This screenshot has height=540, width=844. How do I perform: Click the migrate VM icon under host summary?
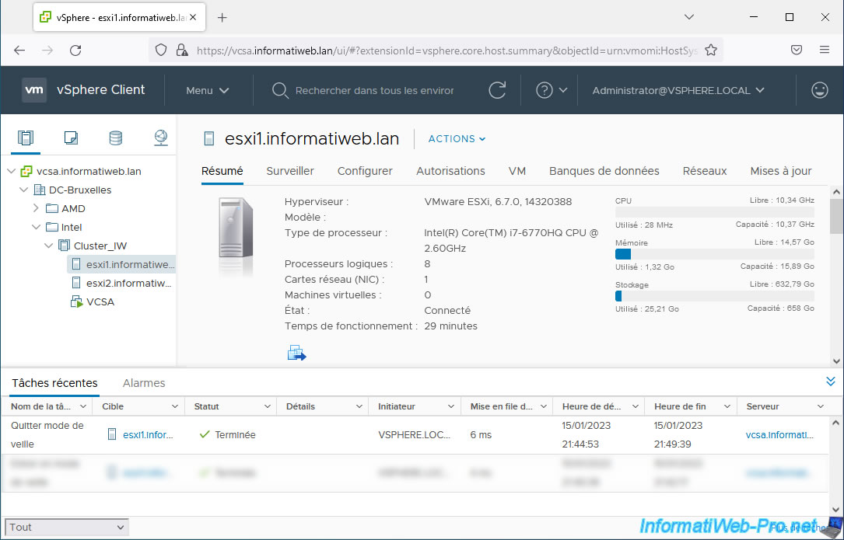click(296, 353)
